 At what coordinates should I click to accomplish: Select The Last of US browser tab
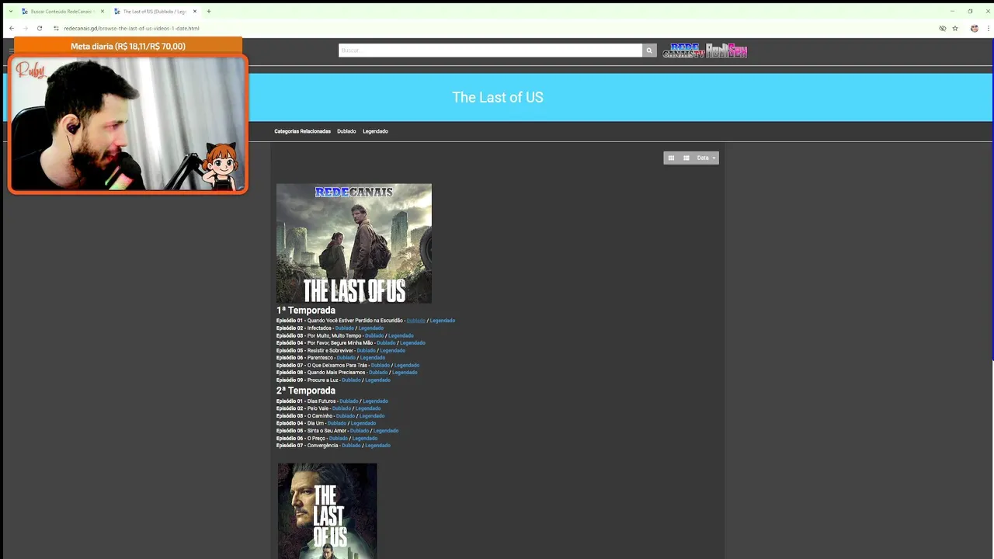[154, 12]
